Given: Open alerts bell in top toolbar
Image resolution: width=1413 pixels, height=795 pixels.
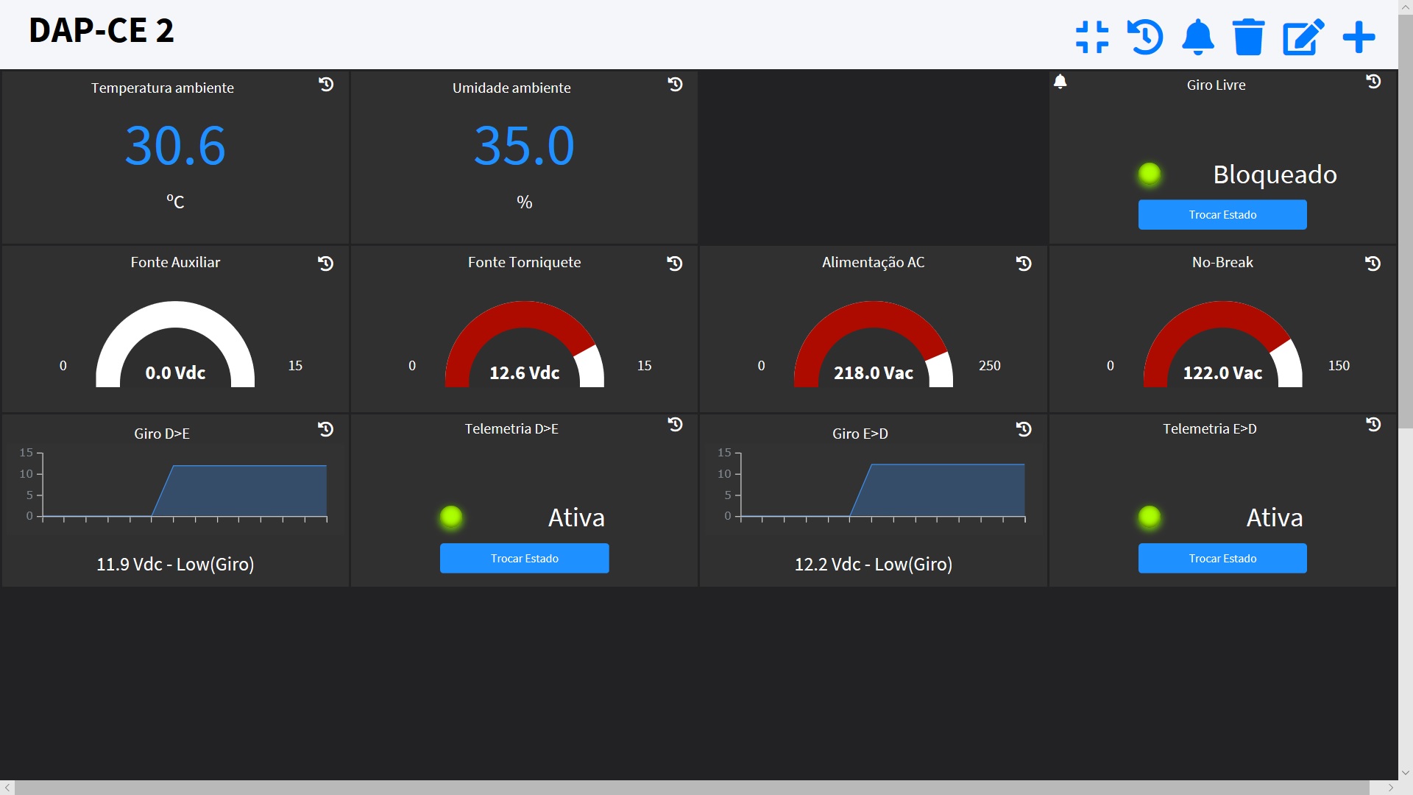Looking at the screenshot, I should tap(1197, 37).
